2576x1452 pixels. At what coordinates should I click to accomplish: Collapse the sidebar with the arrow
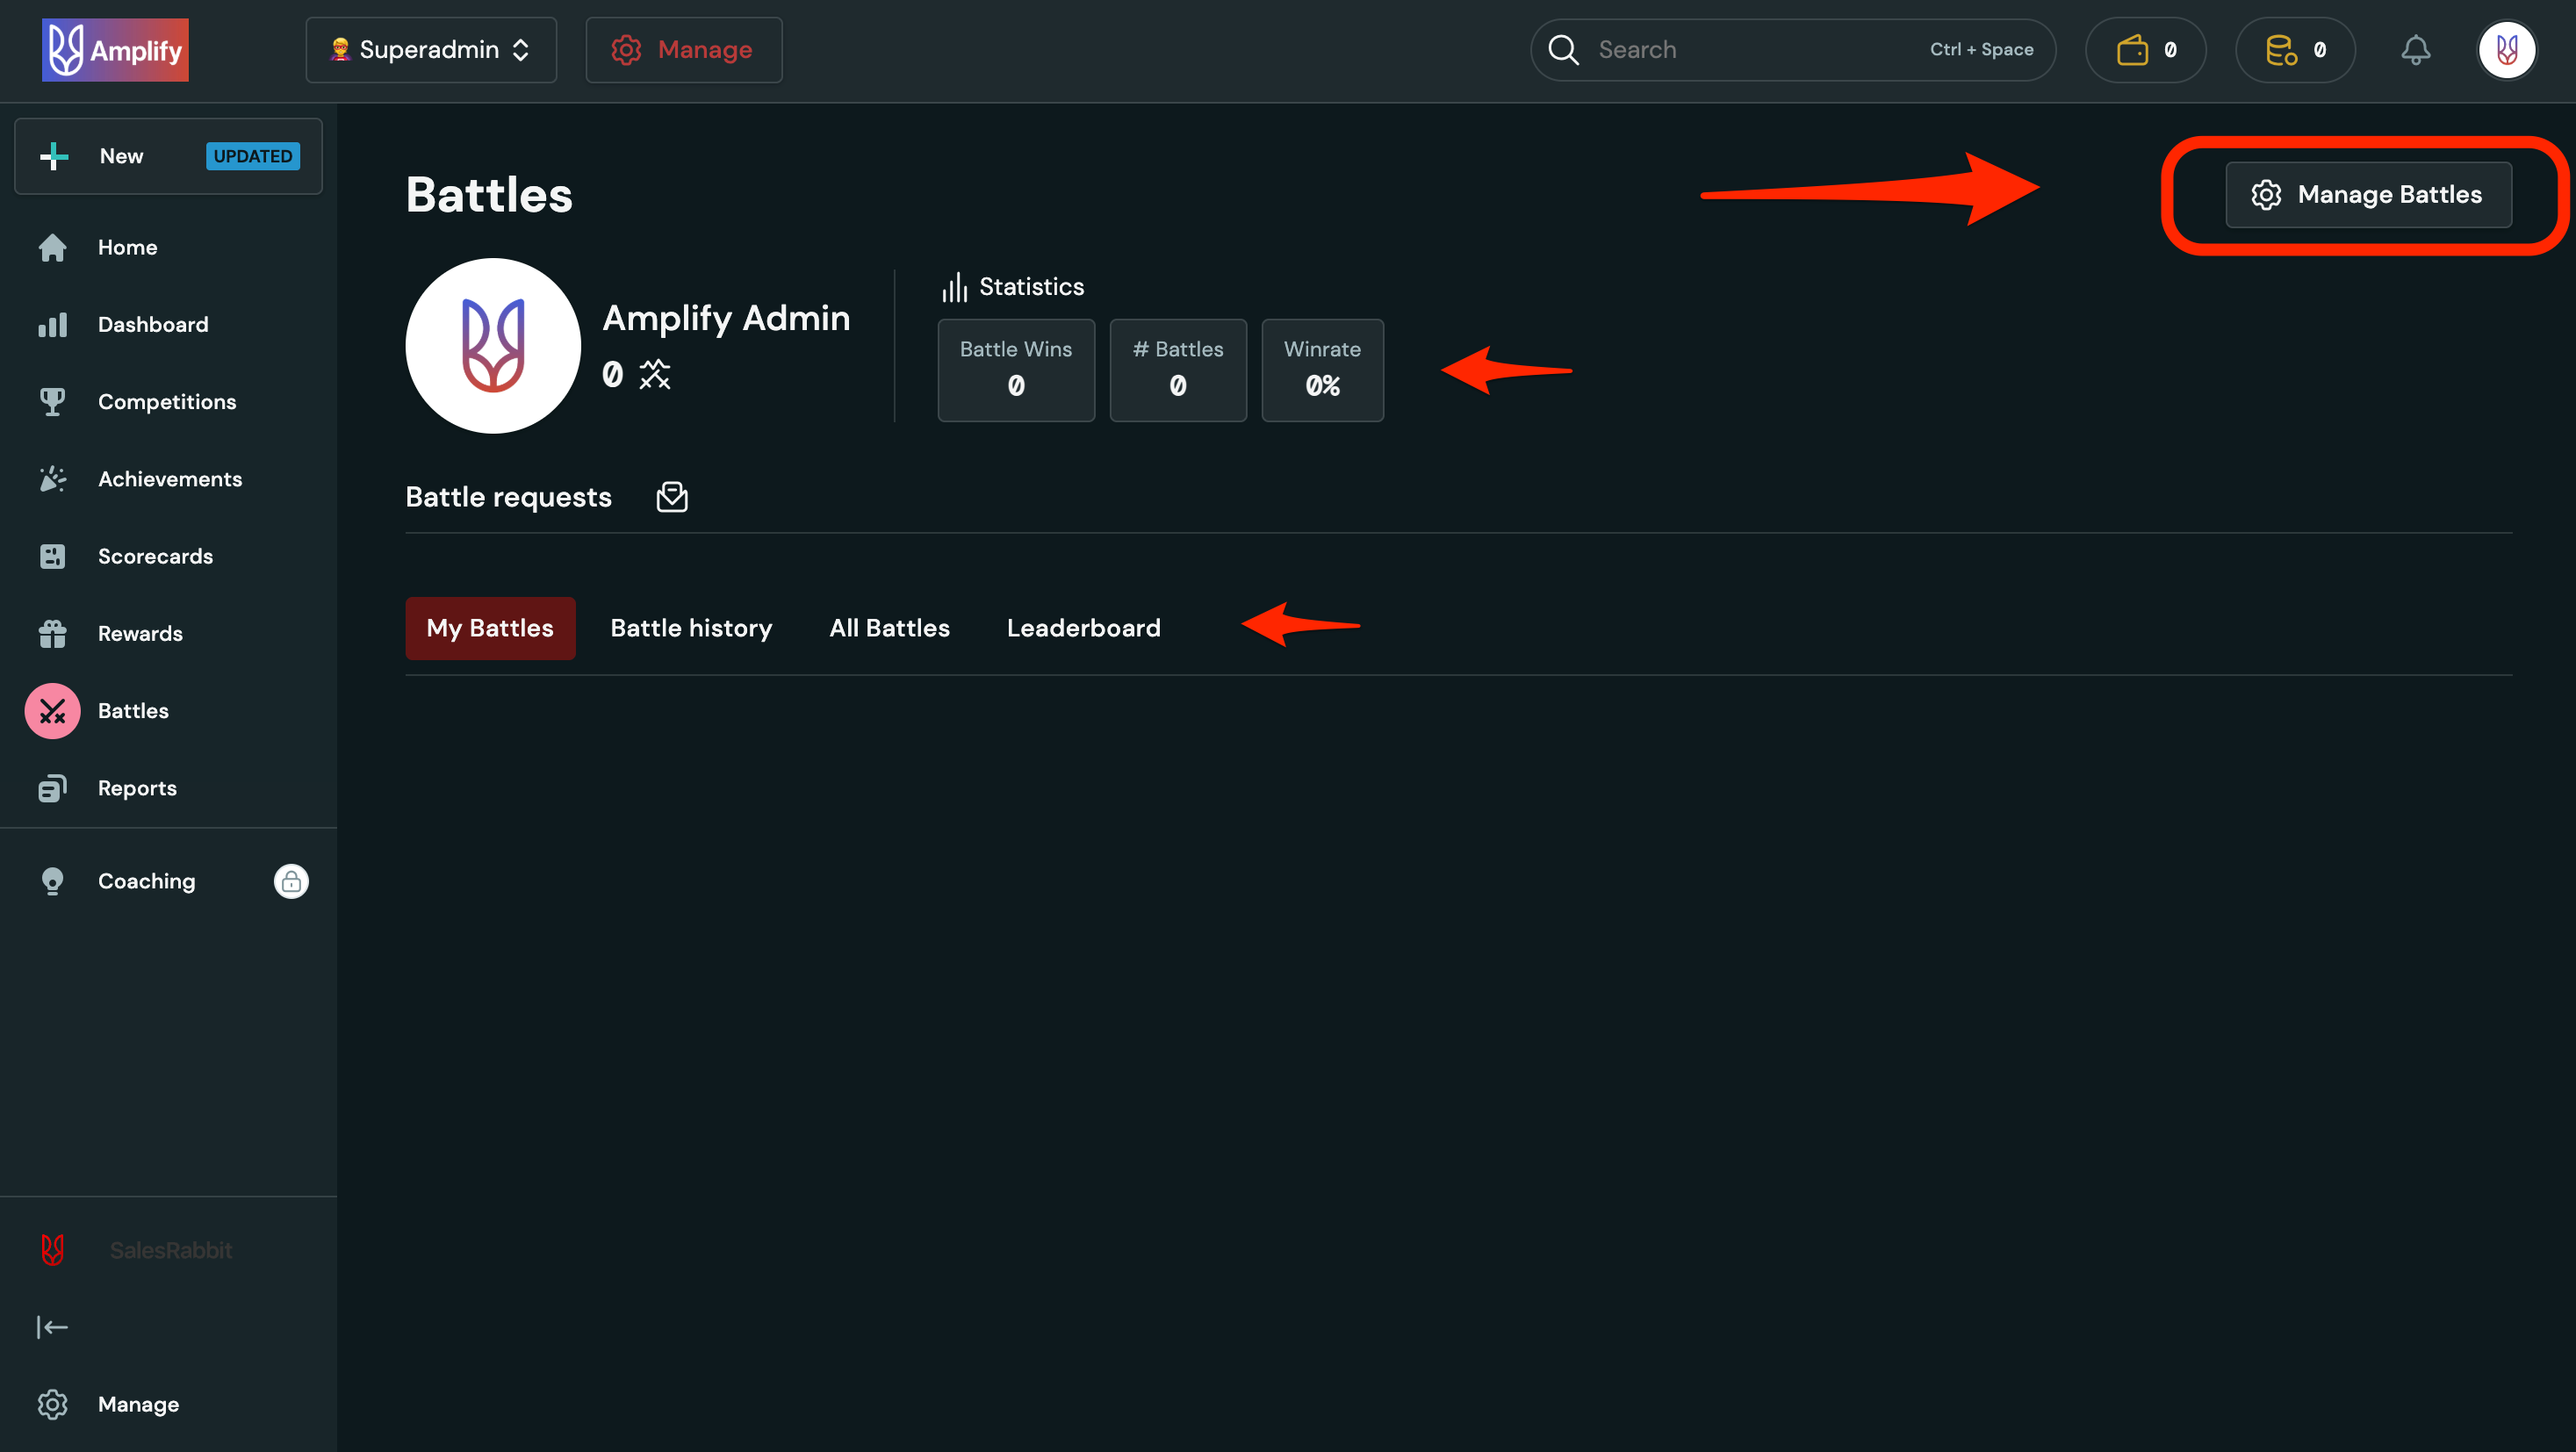(52, 1327)
